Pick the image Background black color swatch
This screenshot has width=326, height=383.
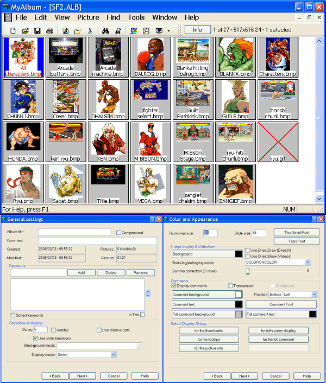point(239,254)
